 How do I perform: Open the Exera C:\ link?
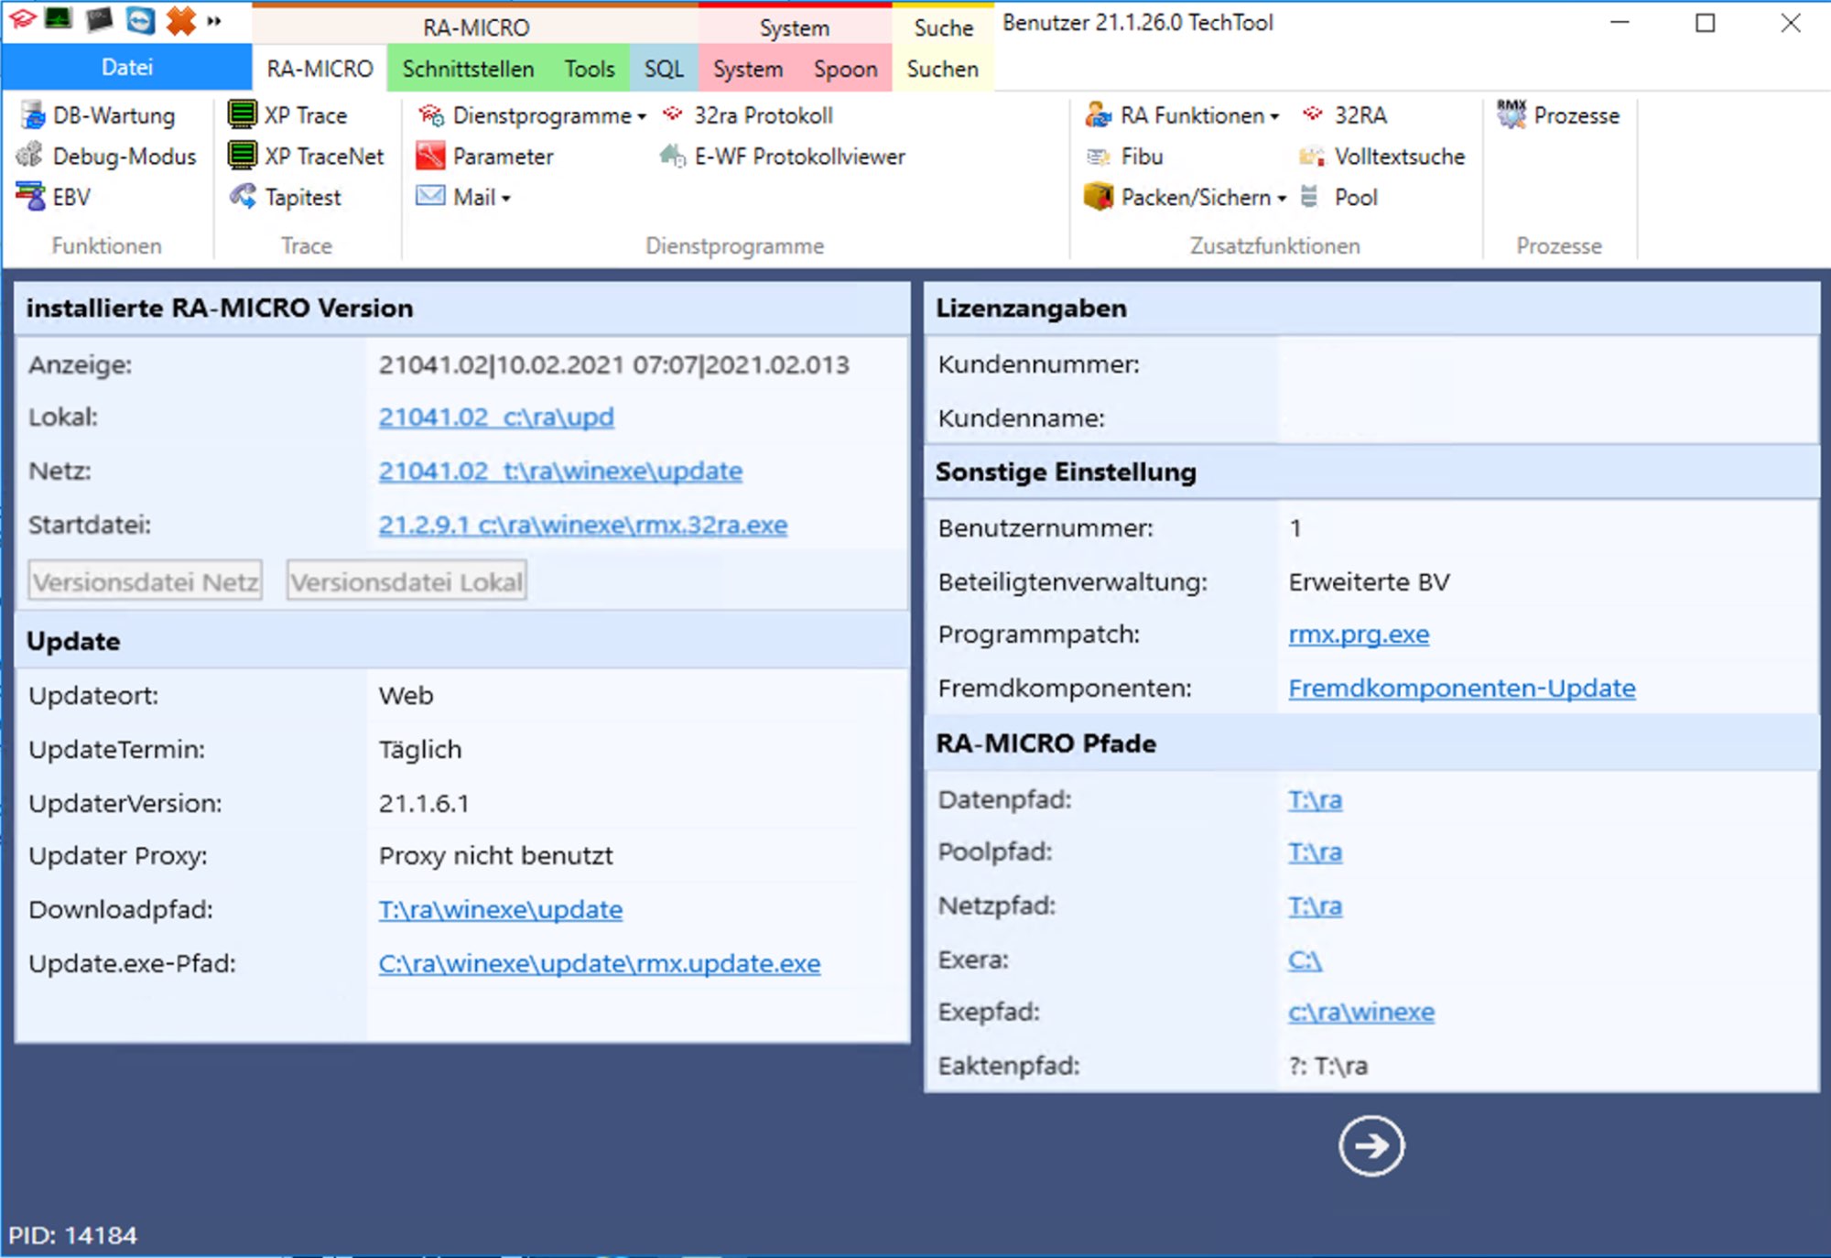click(1305, 960)
